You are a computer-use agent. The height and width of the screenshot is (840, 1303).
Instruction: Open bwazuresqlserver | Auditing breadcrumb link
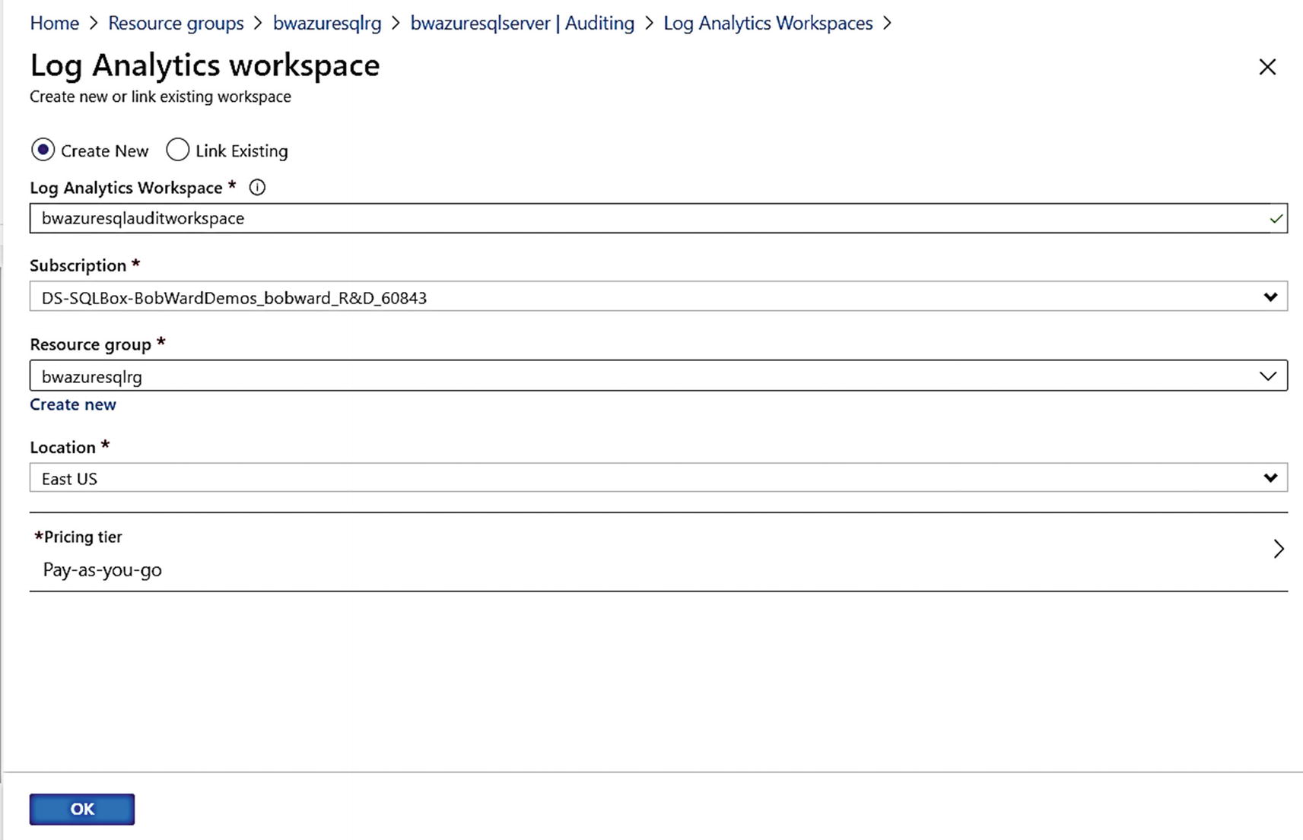pos(523,24)
